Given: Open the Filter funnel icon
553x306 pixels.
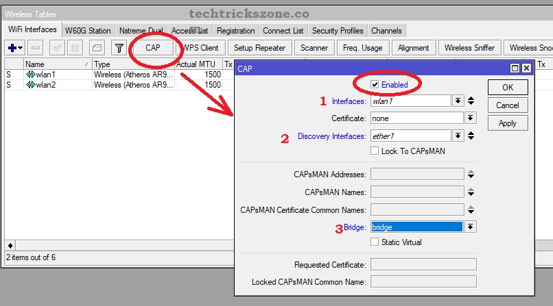Looking at the screenshot, I should pyautogui.click(x=119, y=48).
